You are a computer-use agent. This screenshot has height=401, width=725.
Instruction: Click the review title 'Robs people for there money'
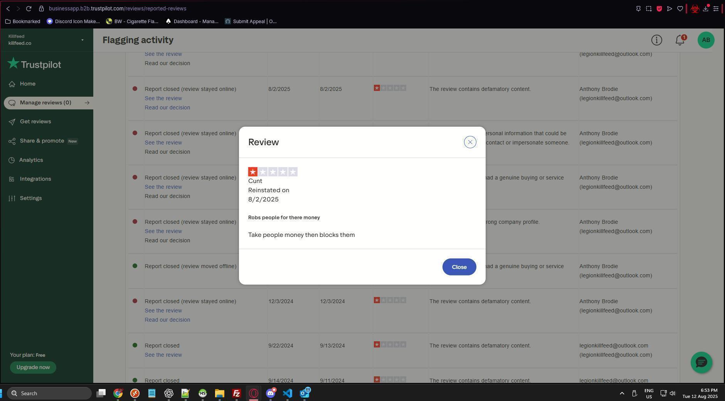pos(284,218)
